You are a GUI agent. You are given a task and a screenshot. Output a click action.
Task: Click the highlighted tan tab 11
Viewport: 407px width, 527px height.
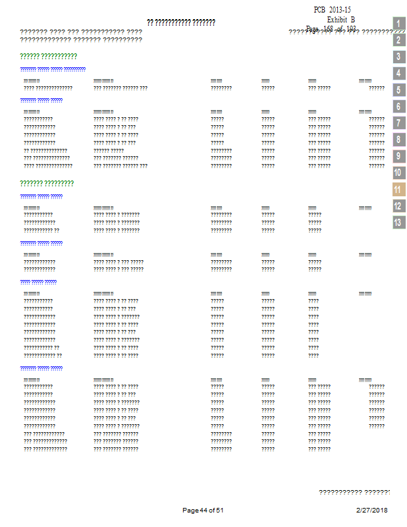(398, 190)
